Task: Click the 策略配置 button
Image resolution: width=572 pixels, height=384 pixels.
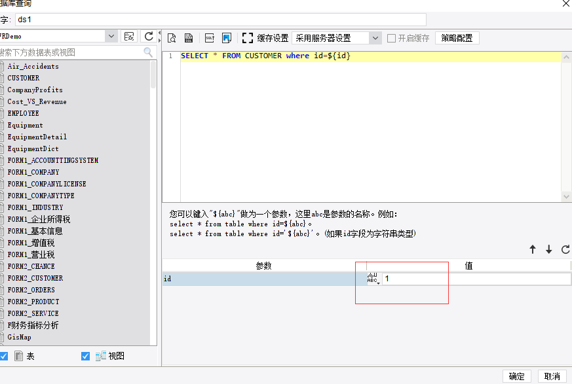Action: pos(457,38)
